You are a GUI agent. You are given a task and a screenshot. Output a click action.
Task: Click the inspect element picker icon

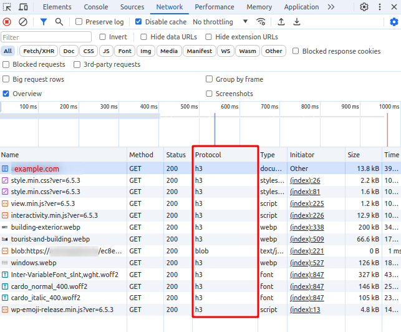coord(7,7)
